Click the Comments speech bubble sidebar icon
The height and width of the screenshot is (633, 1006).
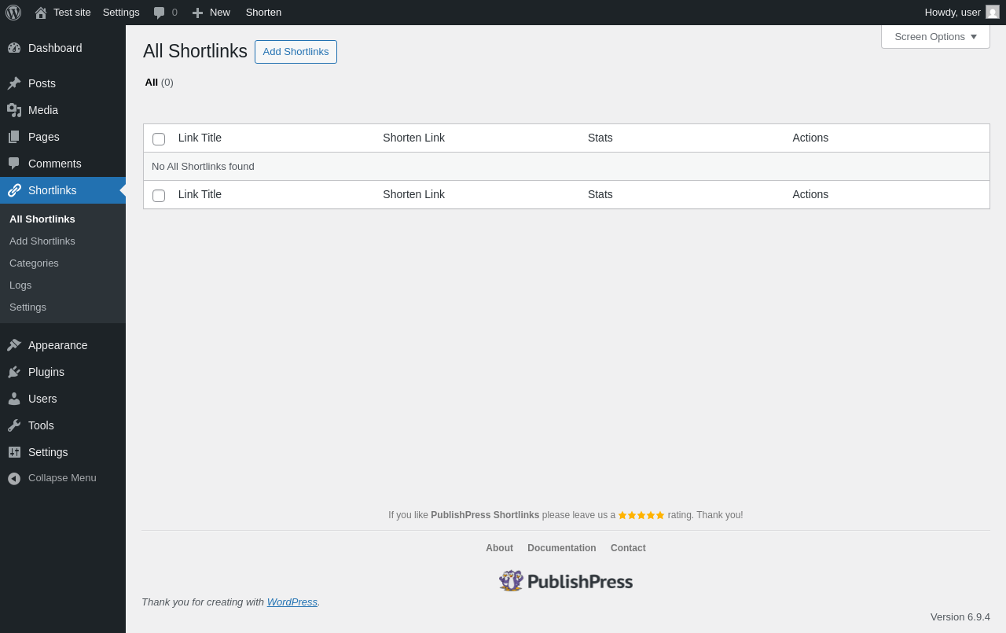pos(14,164)
